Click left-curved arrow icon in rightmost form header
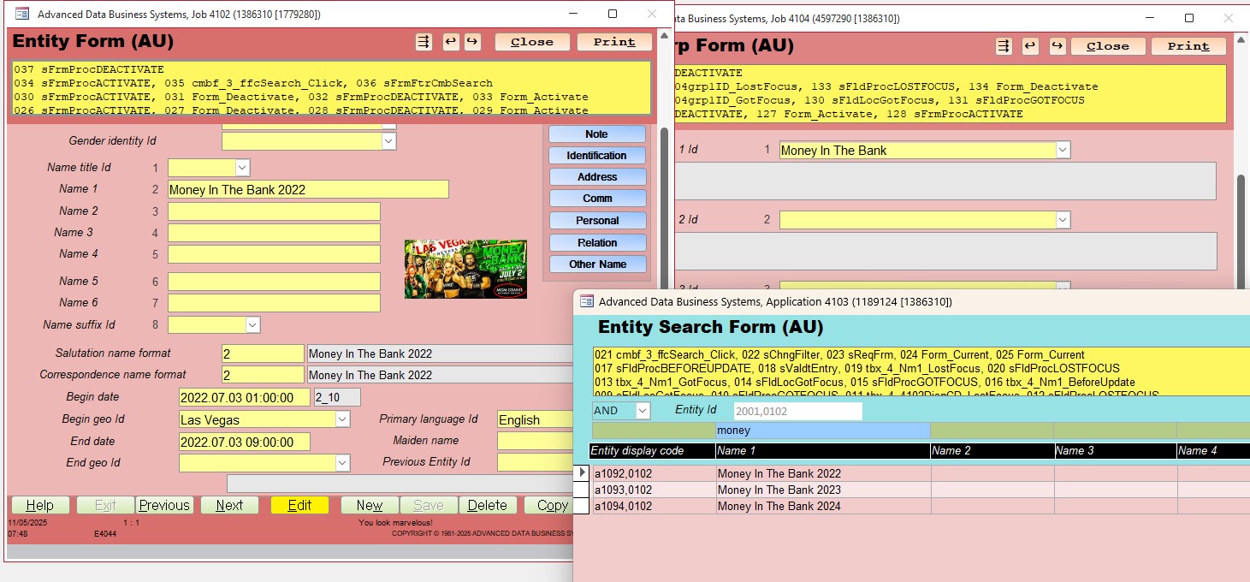The width and height of the screenshot is (1250, 582). (x=1031, y=46)
